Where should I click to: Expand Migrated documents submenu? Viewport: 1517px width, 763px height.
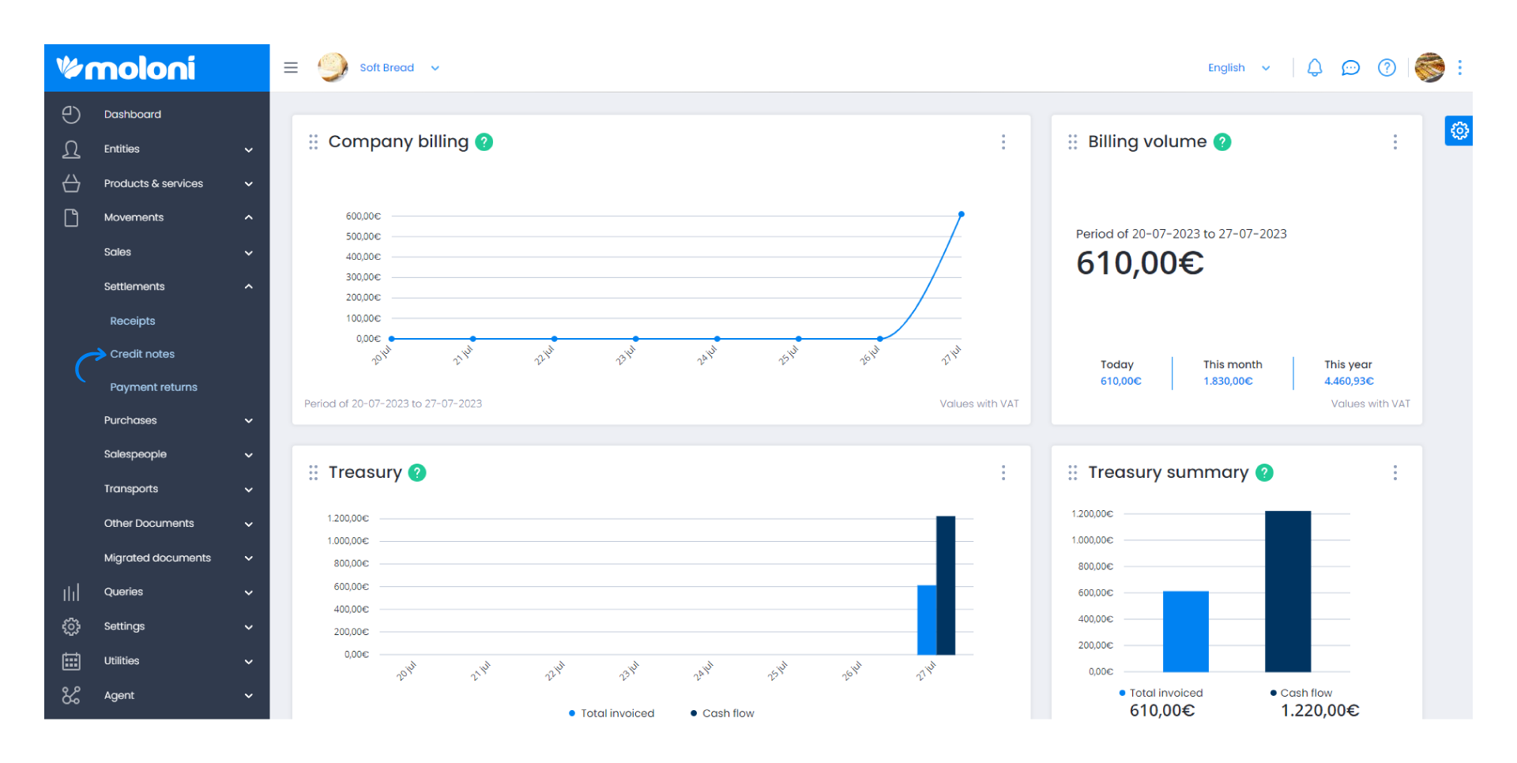(x=249, y=558)
